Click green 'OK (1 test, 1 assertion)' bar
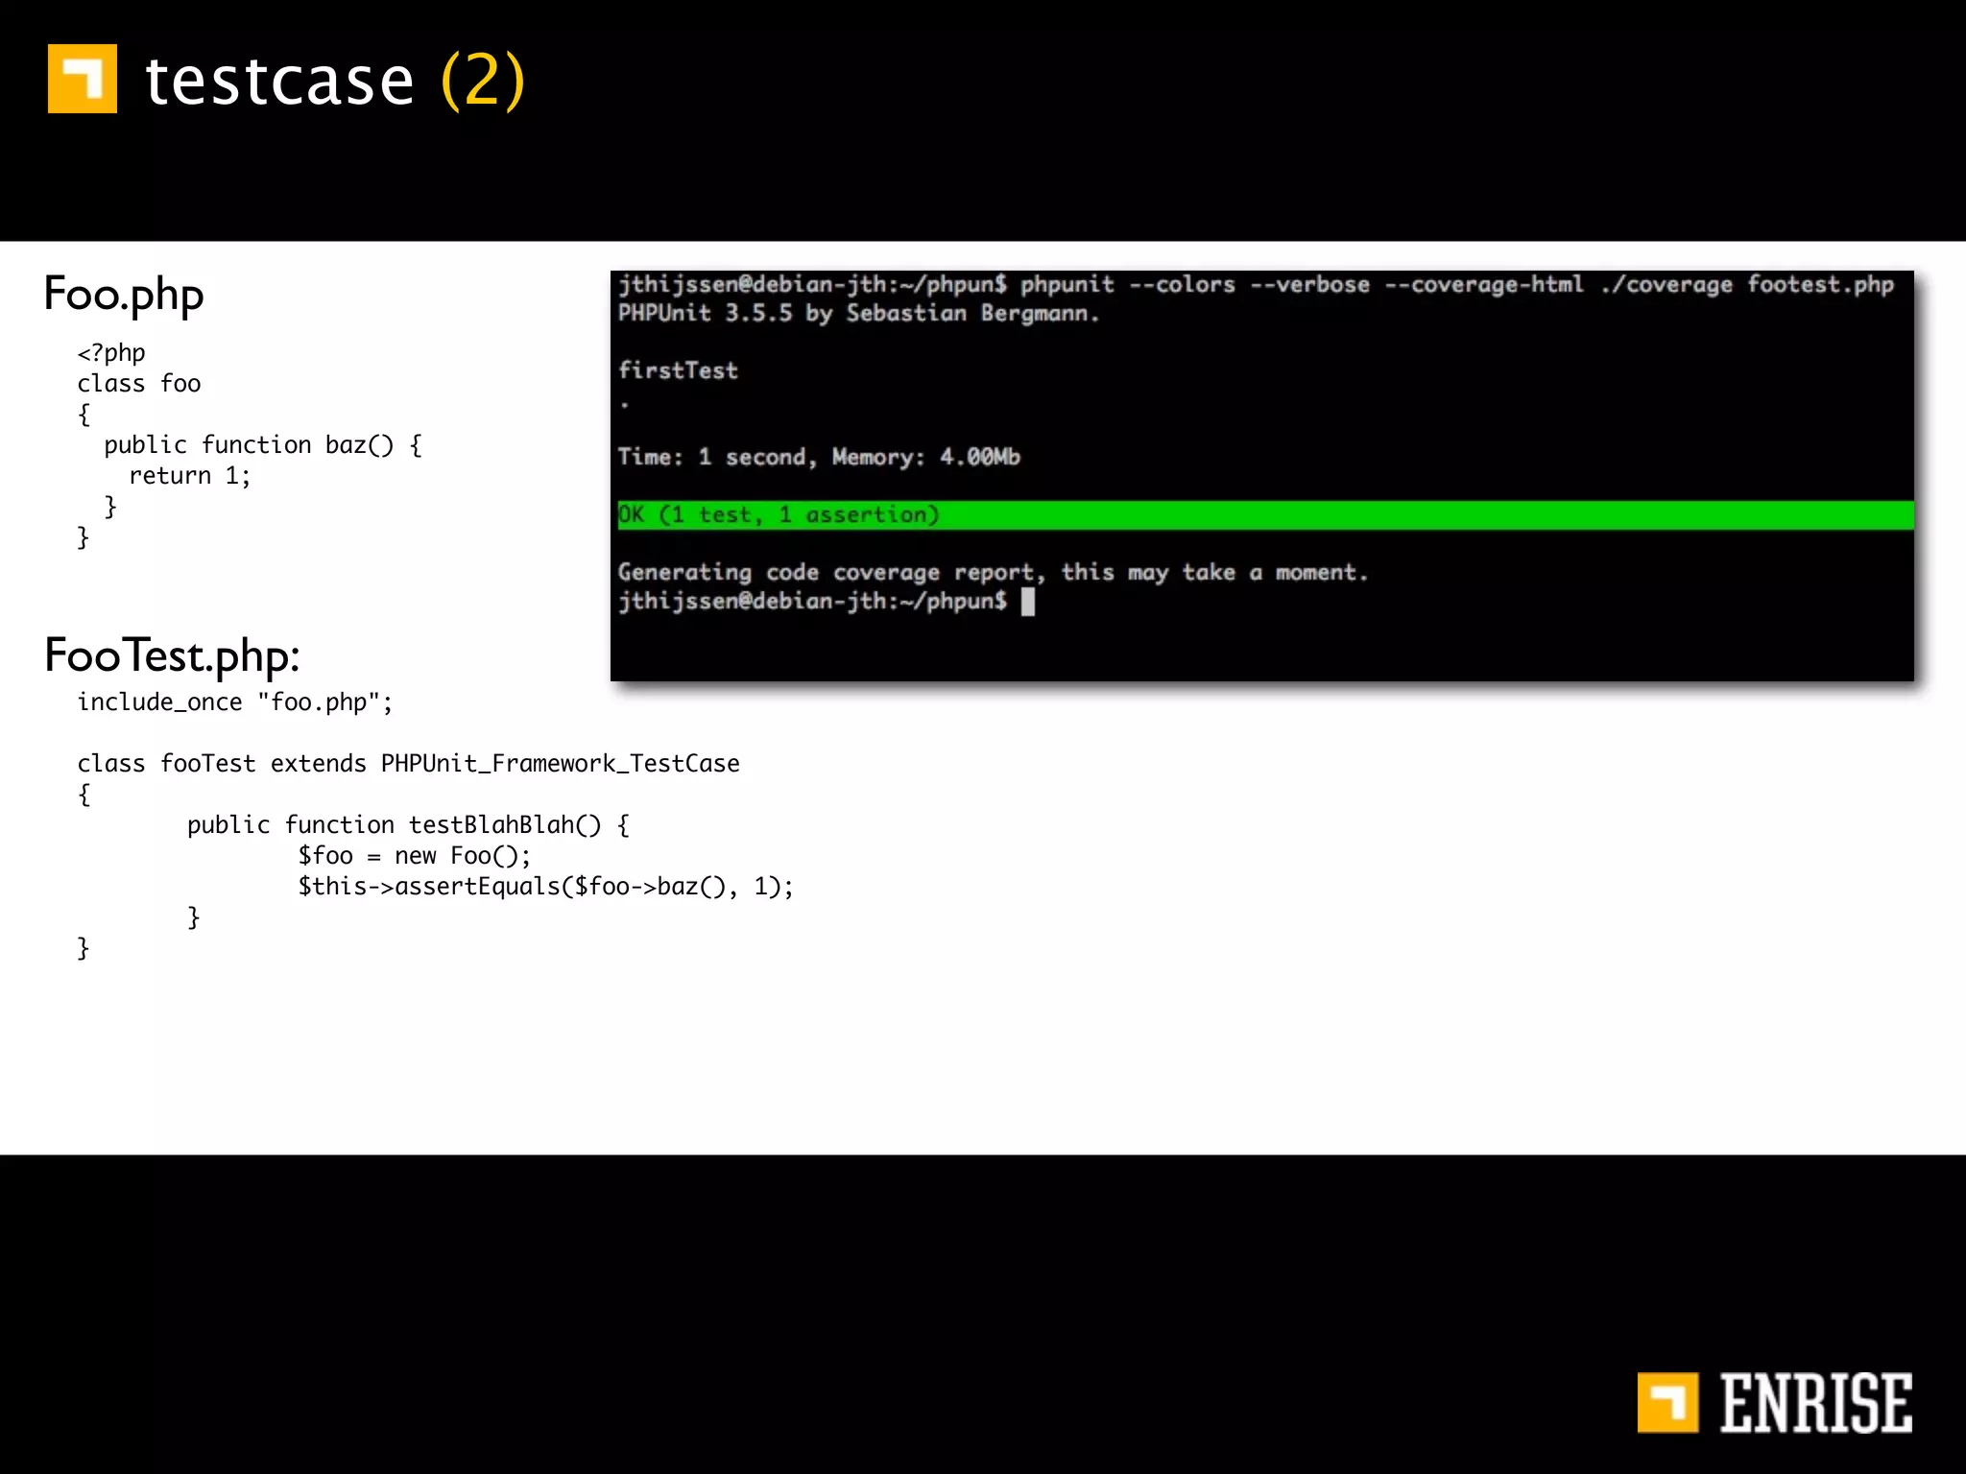Image resolution: width=1966 pixels, height=1474 pixels. pos(1265,514)
